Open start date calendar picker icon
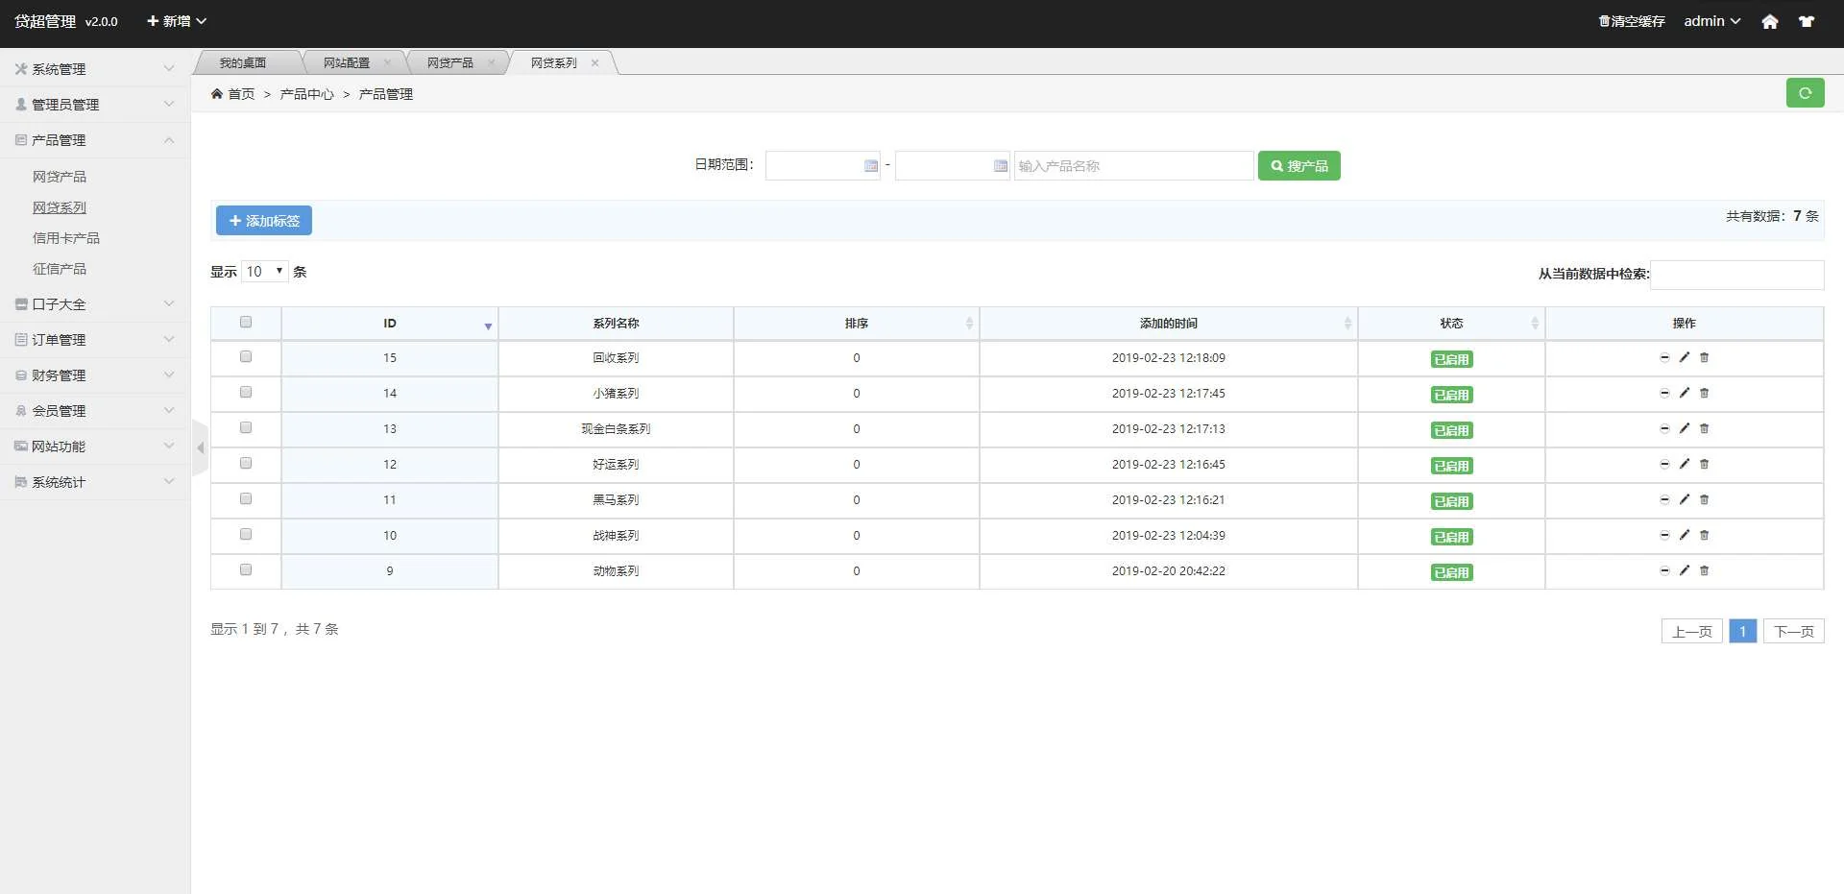 870,166
